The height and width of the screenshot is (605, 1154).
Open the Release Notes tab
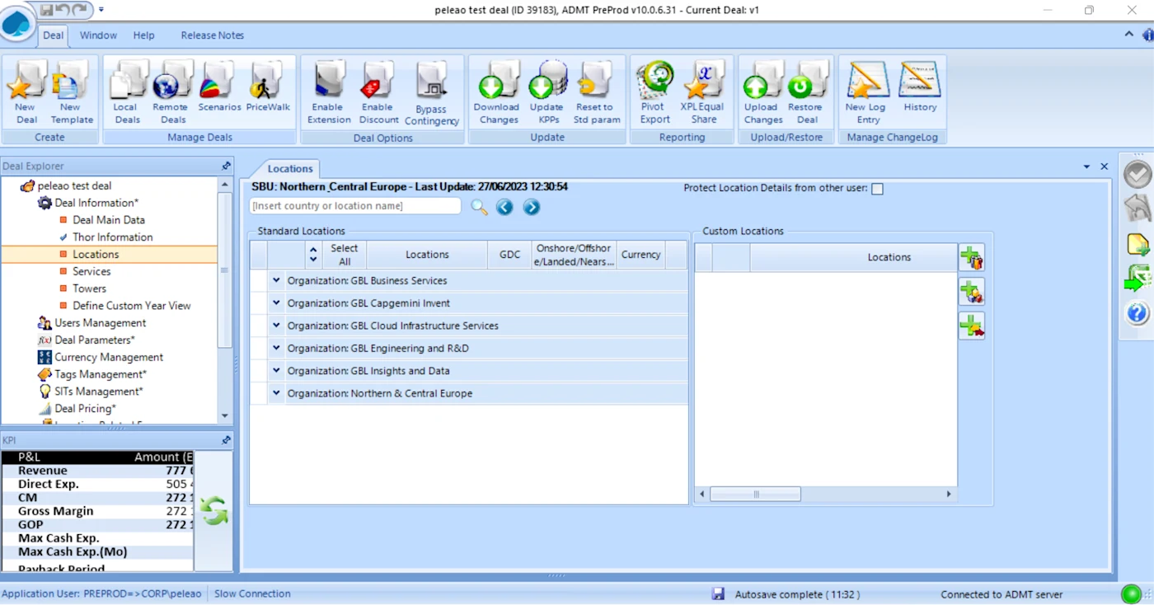(x=213, y=35)
